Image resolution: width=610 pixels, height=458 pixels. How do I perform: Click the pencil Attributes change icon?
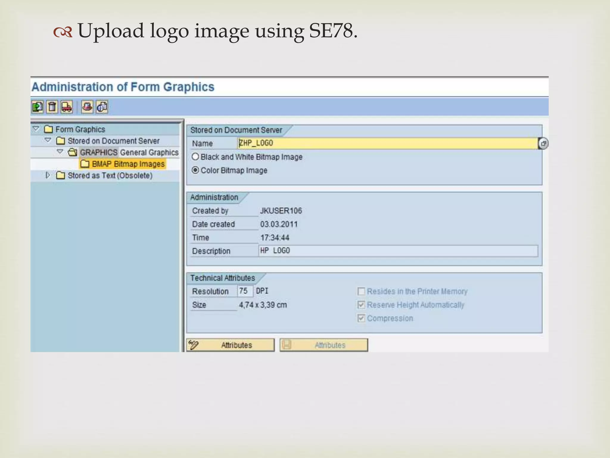coord(194,345)
